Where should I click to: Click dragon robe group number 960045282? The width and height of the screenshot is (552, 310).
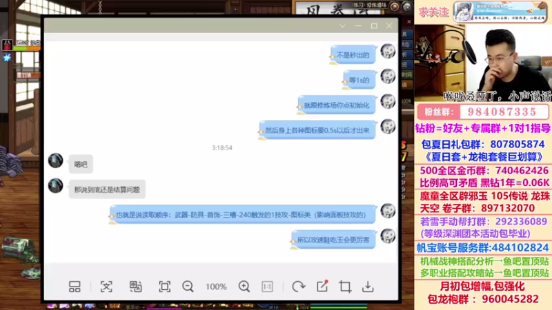510,299
